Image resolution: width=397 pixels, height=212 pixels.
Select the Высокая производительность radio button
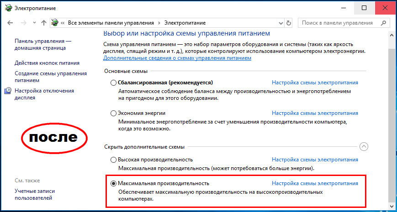click(113, 160)
